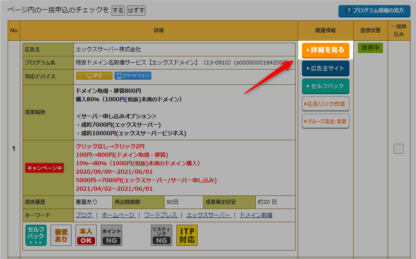Click the PC device badge
The height and width of the screenshot is (259, 416).
click(94, 76)
